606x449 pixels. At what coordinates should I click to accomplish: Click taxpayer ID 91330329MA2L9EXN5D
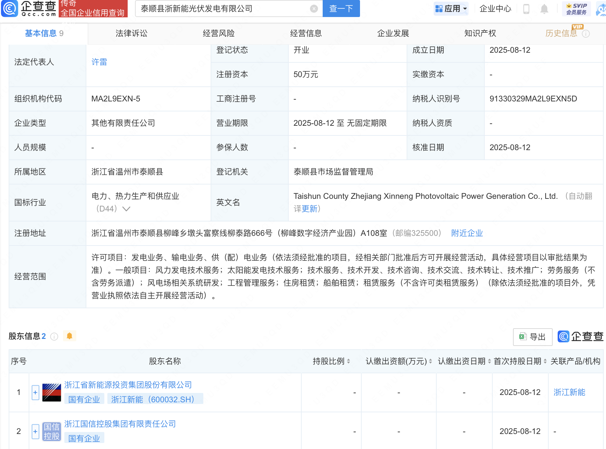533,99
